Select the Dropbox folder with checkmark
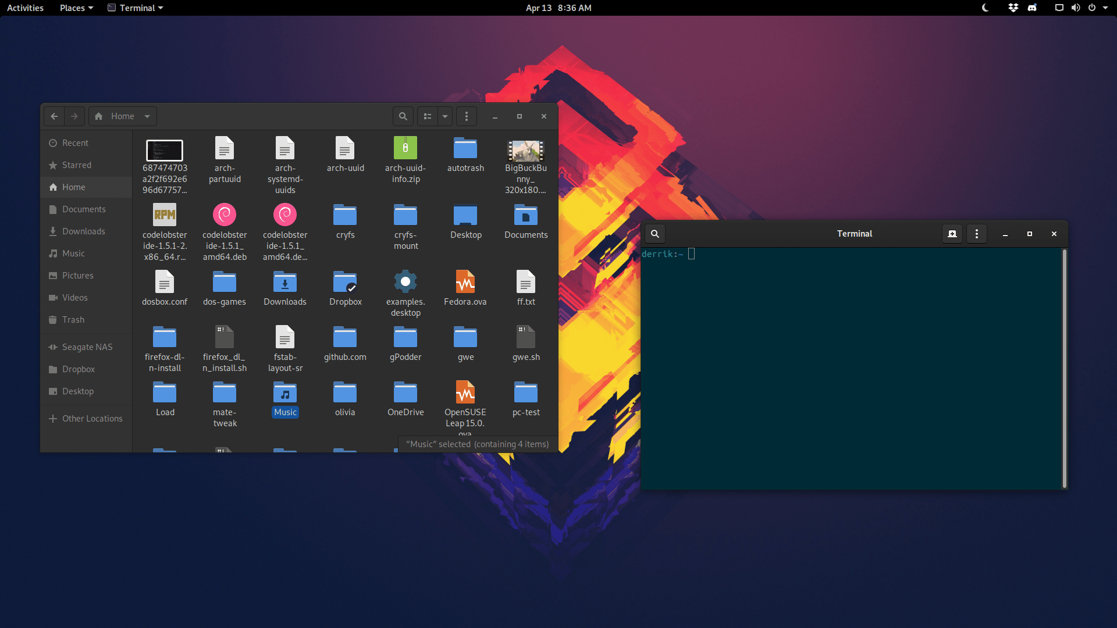This screenshot has height=628, width=1117. (x=345, y=282)
